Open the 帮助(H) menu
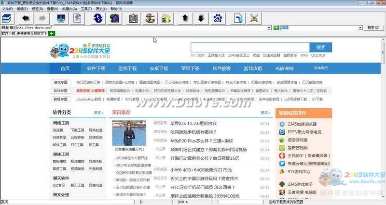This screenshot has width=386, height=205. coord(116,9)
